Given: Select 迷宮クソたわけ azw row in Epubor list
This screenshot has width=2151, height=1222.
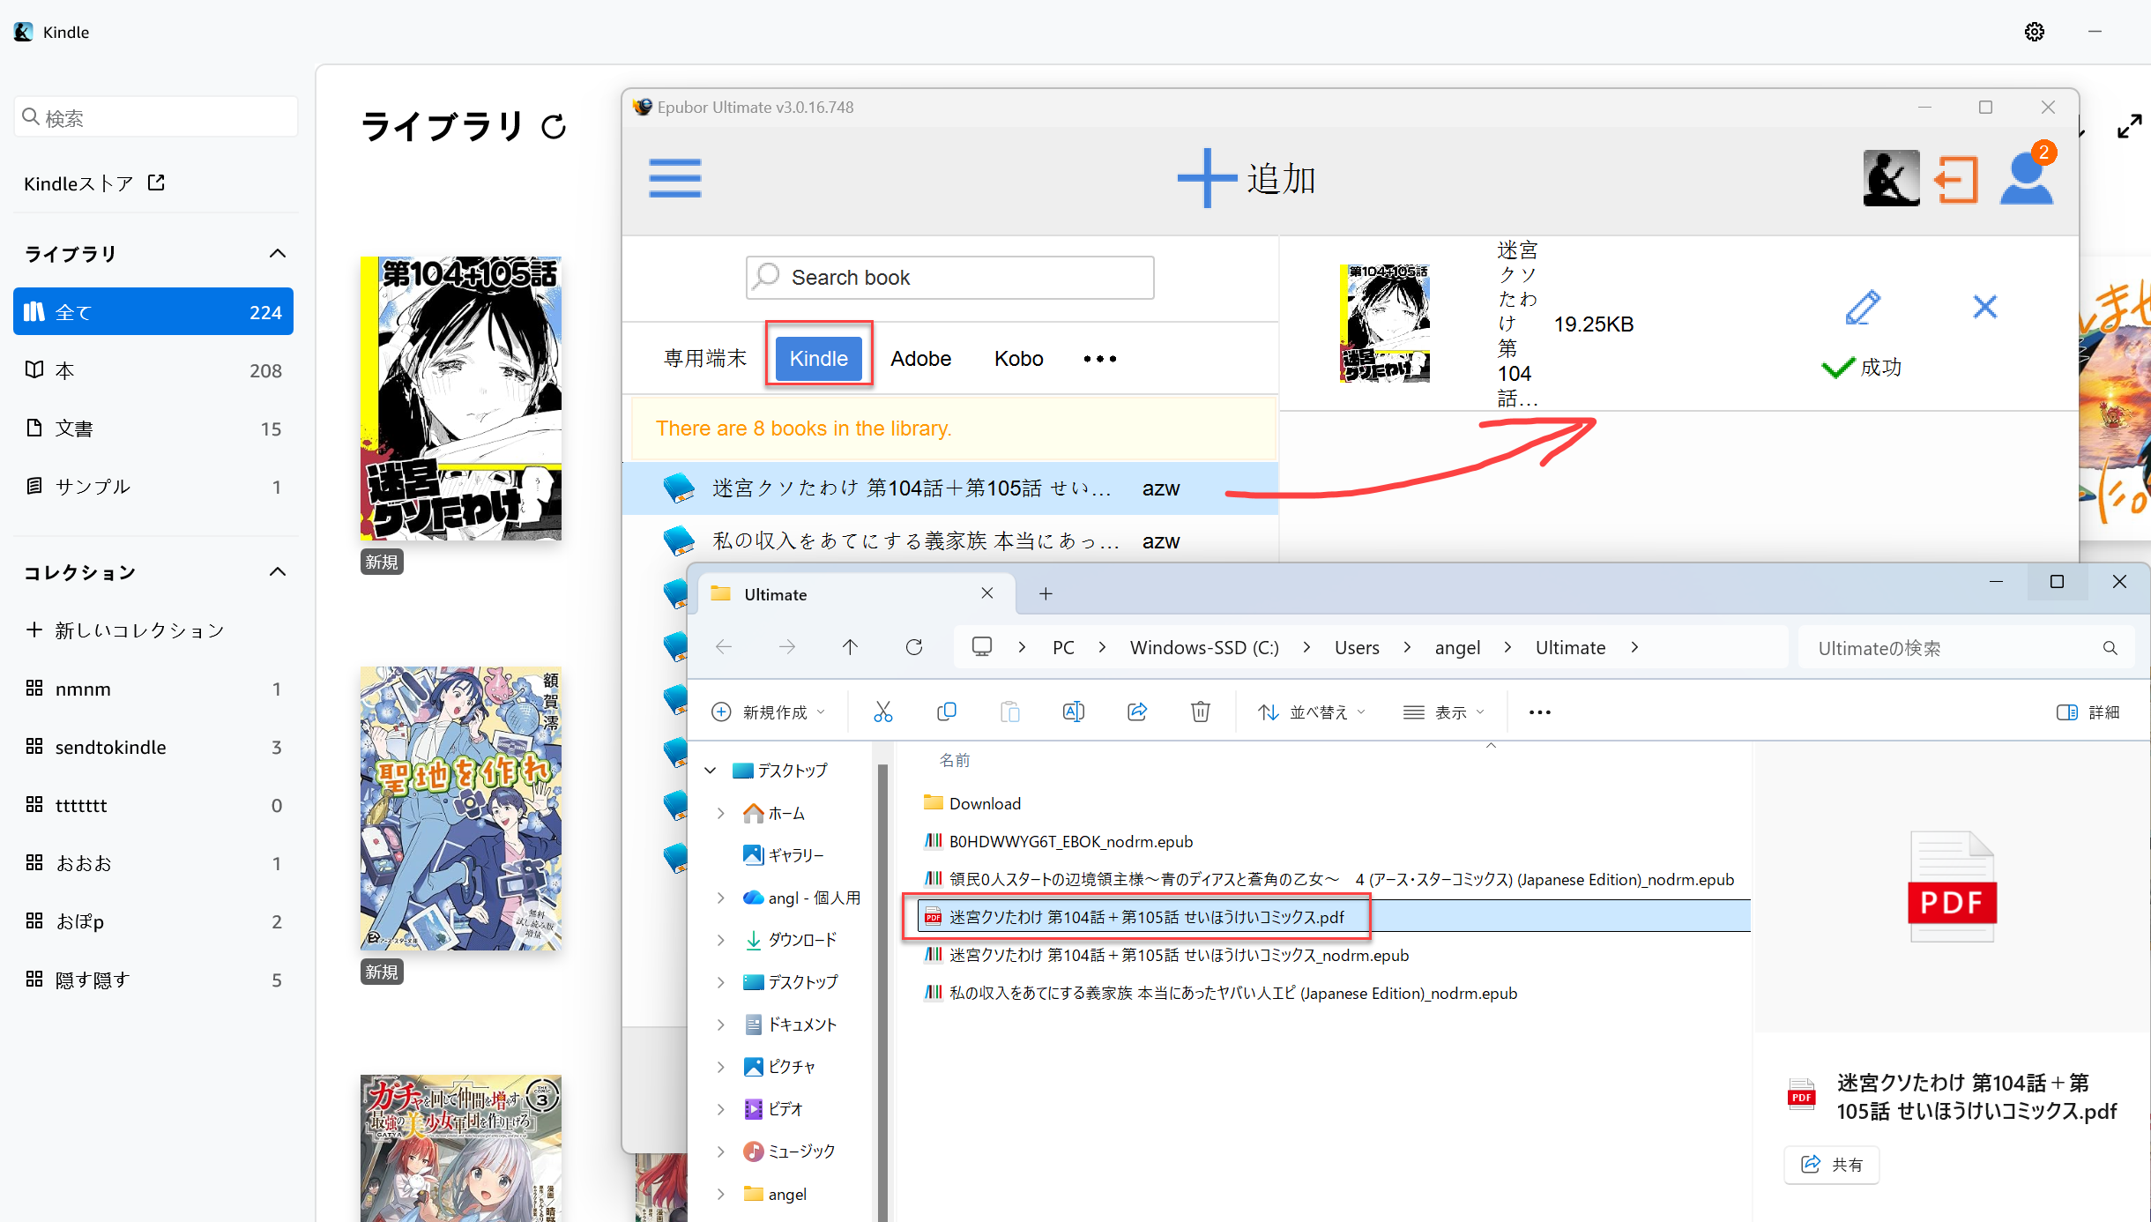Looking at the screenshot, I should (x=950, y=488).
